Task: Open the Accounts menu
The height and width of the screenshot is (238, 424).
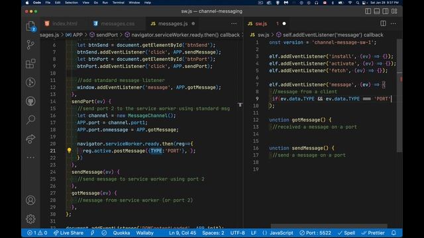Action: (x=30, y=200)
